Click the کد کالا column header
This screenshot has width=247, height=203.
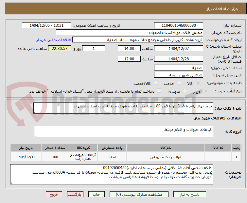218,148
